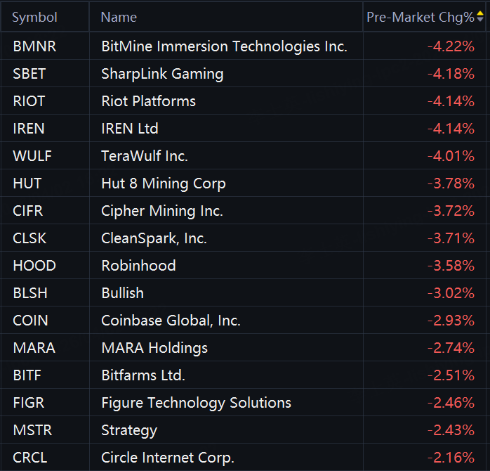Viewport: 490px width, 471px height.
Task: Open the BMNR ticker symbol
Action: pyautogui.click(x=34, y=47)
